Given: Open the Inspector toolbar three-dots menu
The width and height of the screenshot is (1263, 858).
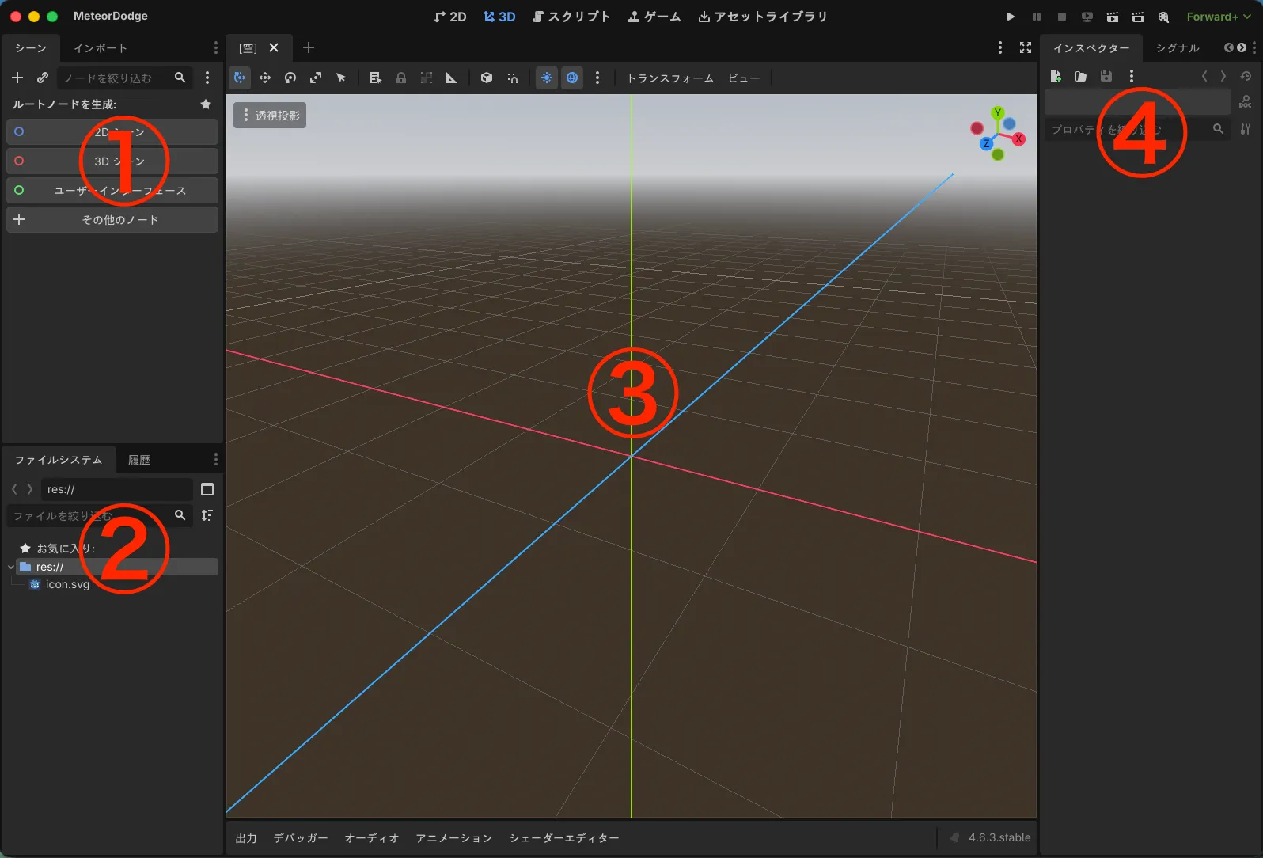Looking at the screenshot, I should pyautogui.click(x=1132, y=76).
